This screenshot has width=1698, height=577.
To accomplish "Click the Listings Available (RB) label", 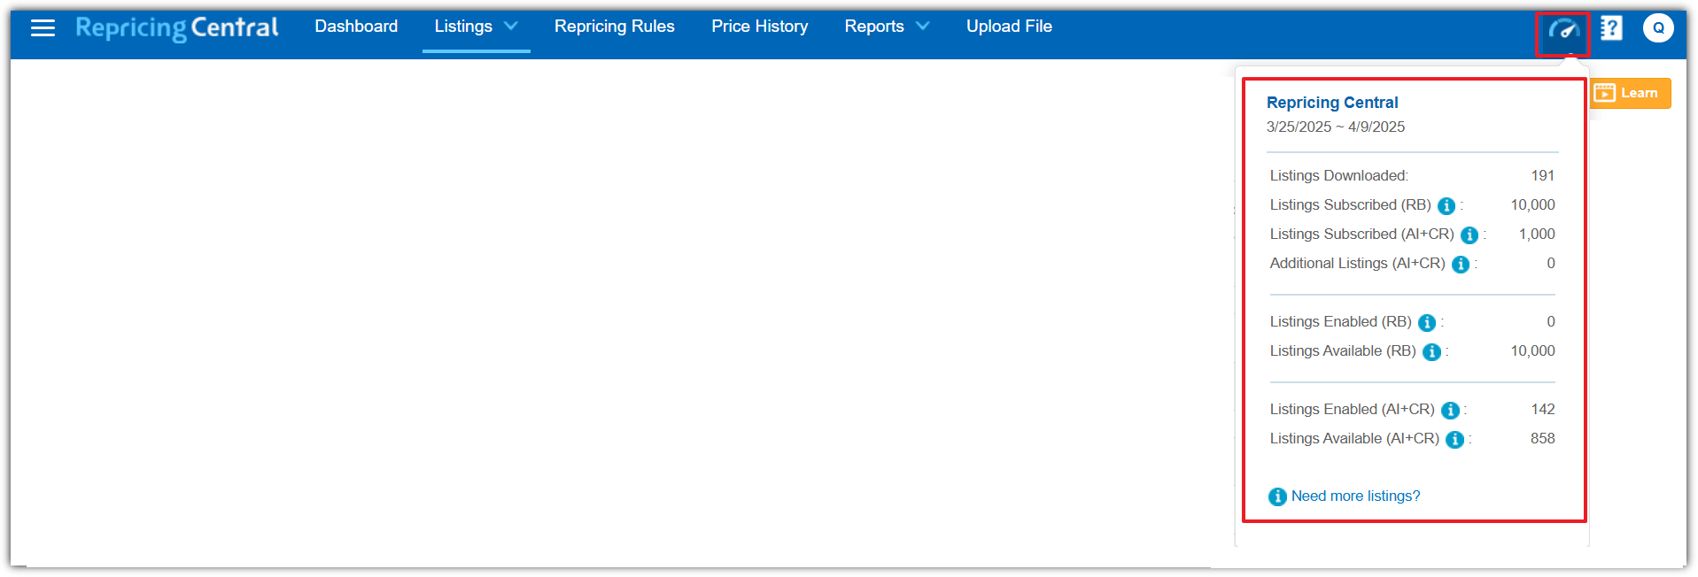I will pos(1343,351).
